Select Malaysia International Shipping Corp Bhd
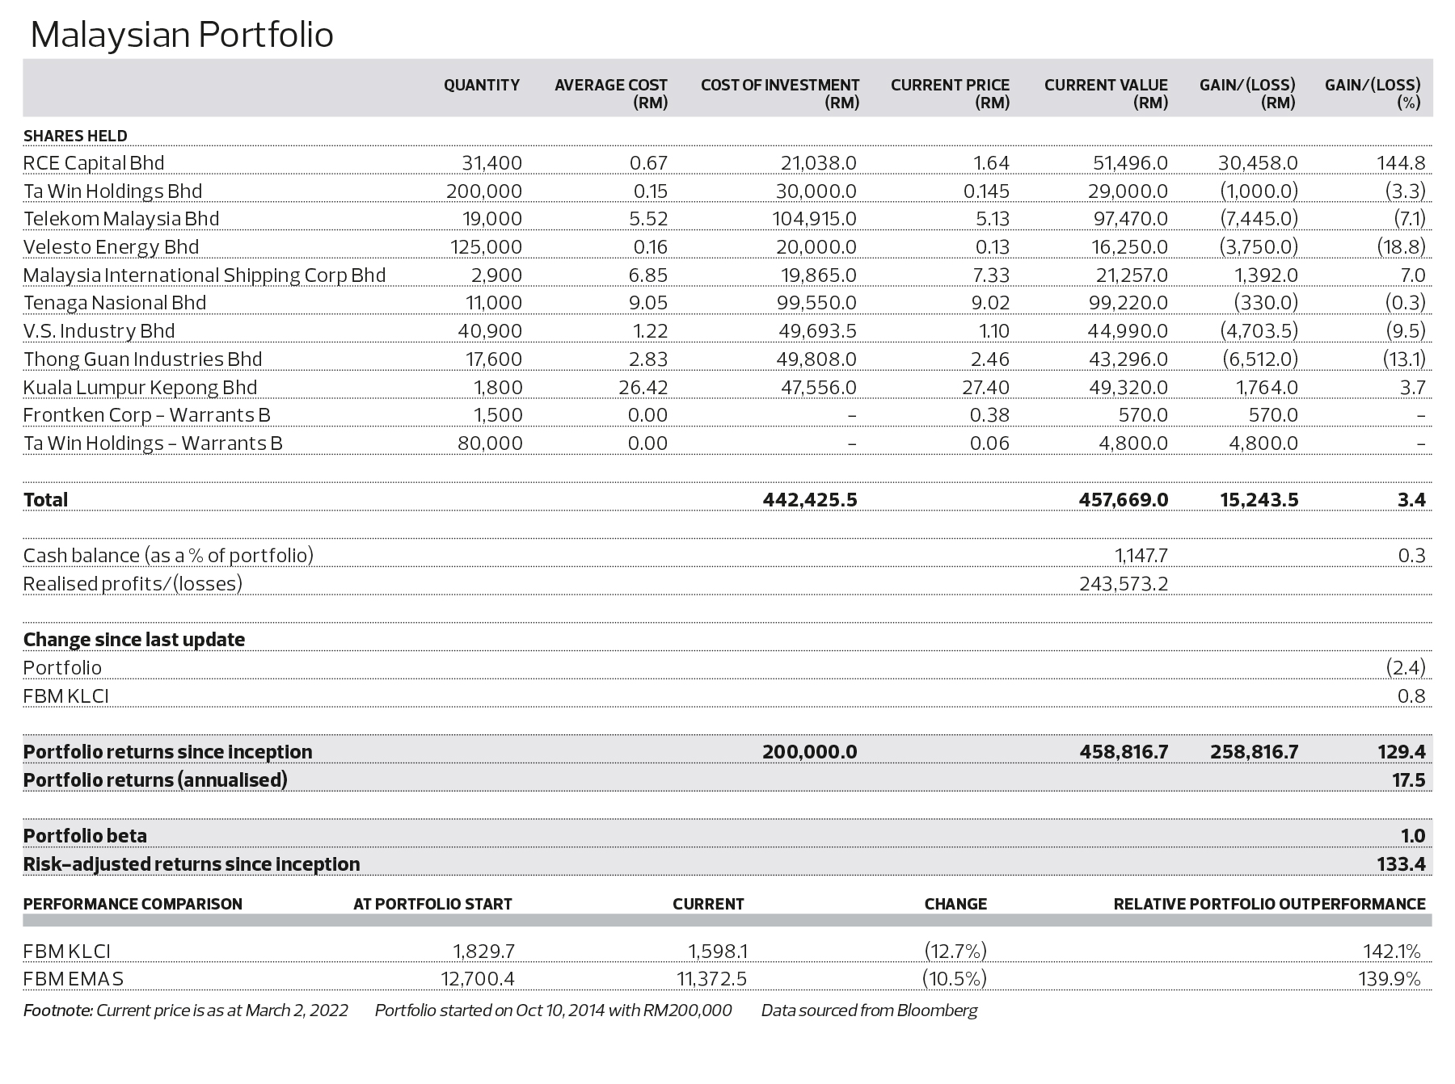Viewport: 1455px width, 1084px height. [205, 275]
